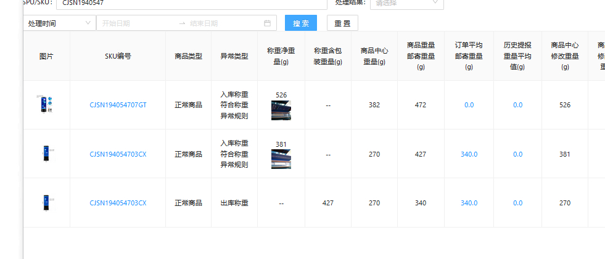605x259 pixels.
Task: Click 正常商品 in CJSN194054707GT row
Action: pos(188,105)
